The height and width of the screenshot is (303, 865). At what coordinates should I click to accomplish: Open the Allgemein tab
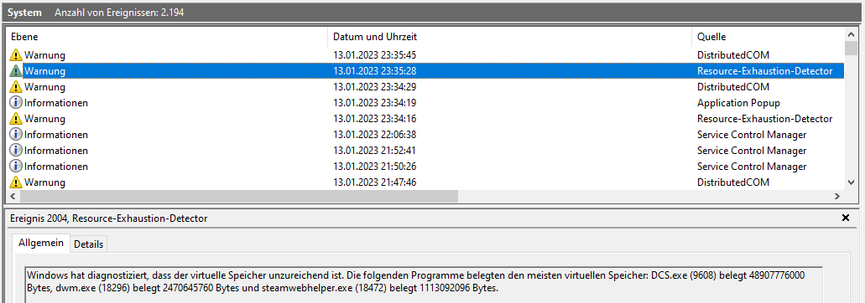pyautogui.click(x=41, y=243)
